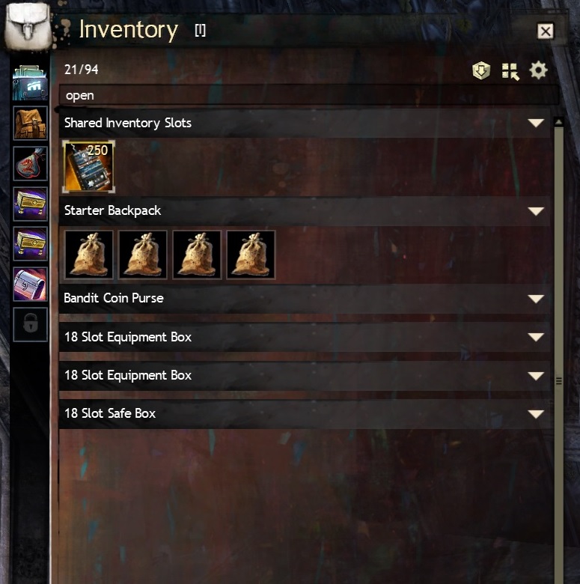Screen dimensions: 580x584
Task: Click the compact inventory icon
Action: tap(510, 71)
